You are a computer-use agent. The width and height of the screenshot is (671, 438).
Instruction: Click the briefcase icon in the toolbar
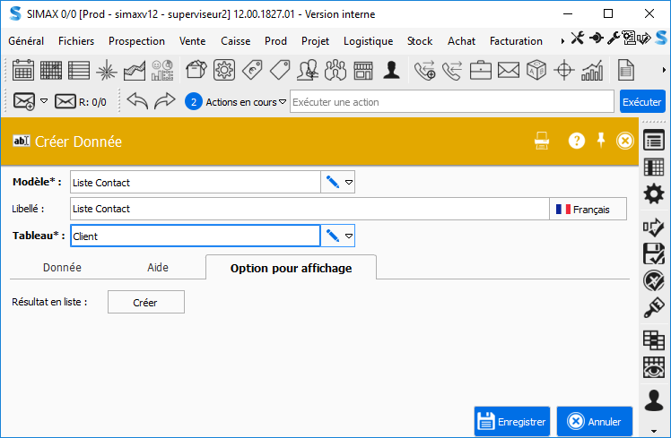(481, 70)
